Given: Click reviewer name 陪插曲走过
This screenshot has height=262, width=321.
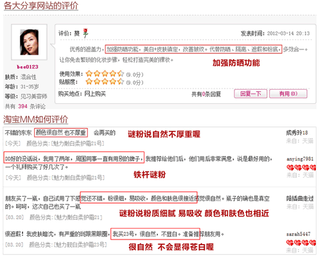Looking at the screenshot, I should (x=300, y=198).
